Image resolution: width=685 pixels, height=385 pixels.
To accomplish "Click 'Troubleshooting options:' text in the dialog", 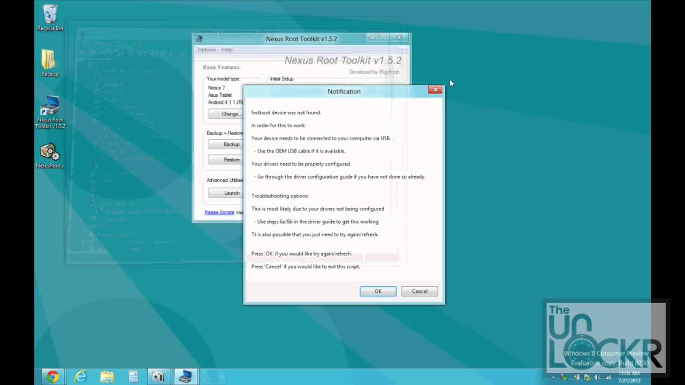I will (x=280, y=196).
